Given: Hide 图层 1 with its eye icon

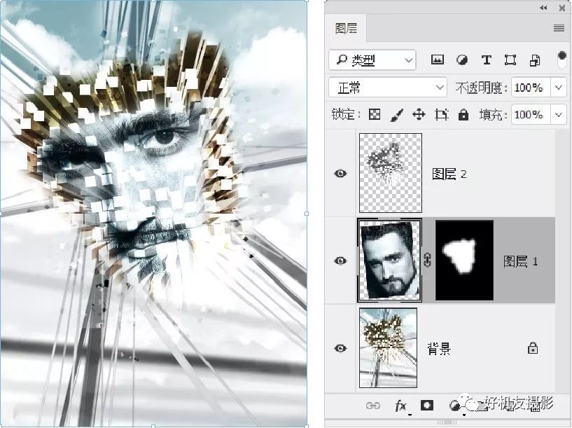Looking at the screenshot, I should (x=340, y=261).
